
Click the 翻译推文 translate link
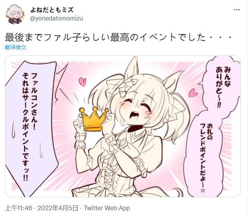(16, 47)
